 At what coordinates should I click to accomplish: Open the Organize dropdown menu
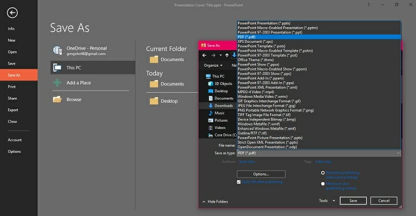[x=213, y=66]
